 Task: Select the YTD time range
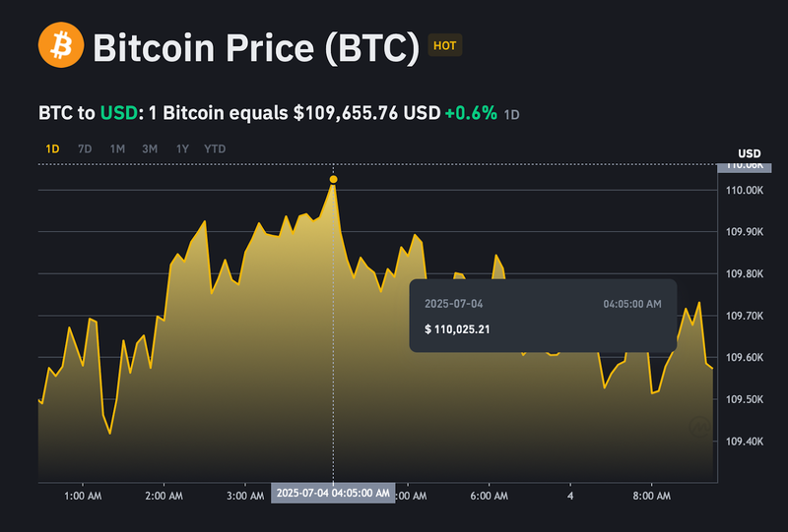(215, 148)
